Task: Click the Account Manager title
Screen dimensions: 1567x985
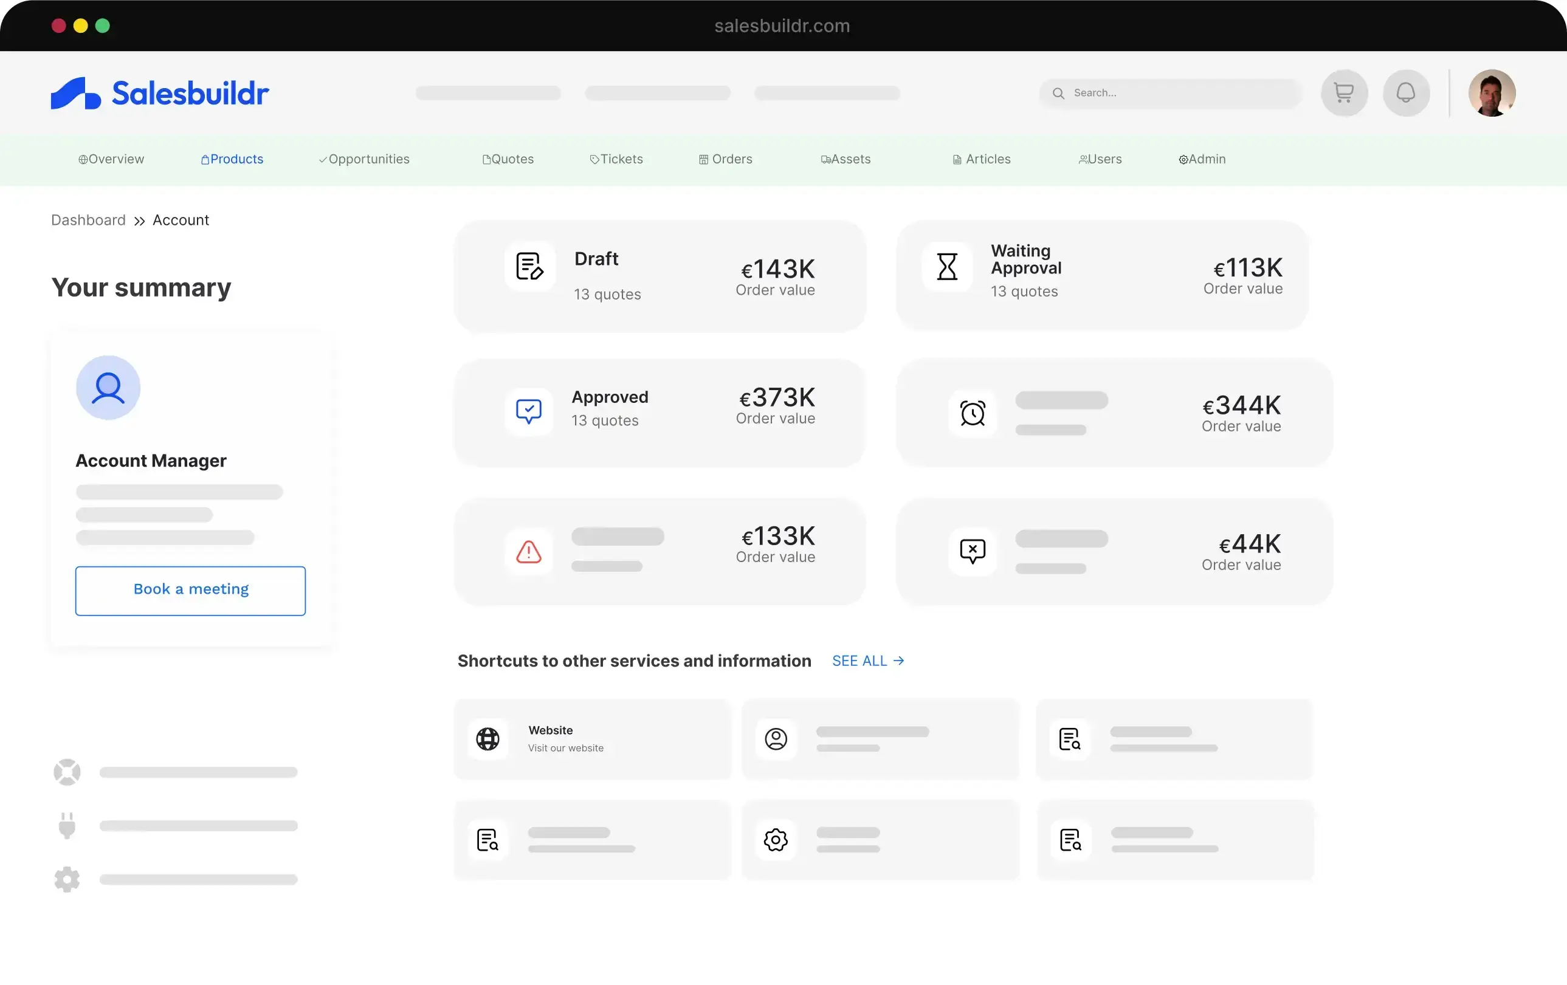Action: (151, 461)
